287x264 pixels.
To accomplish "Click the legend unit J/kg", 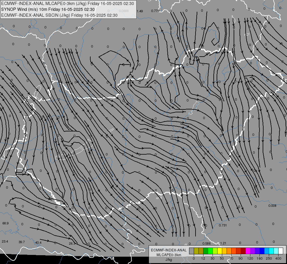I will (x=169, y=260).
